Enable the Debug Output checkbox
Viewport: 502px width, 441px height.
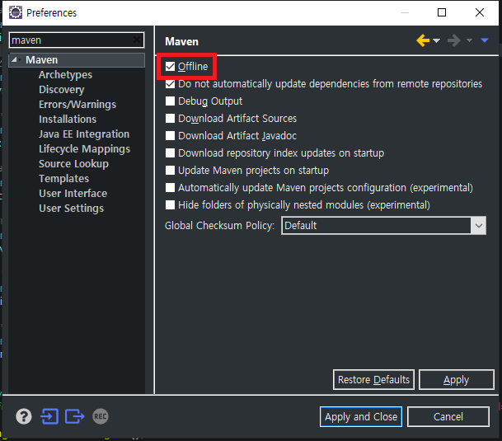pos(170,101)
